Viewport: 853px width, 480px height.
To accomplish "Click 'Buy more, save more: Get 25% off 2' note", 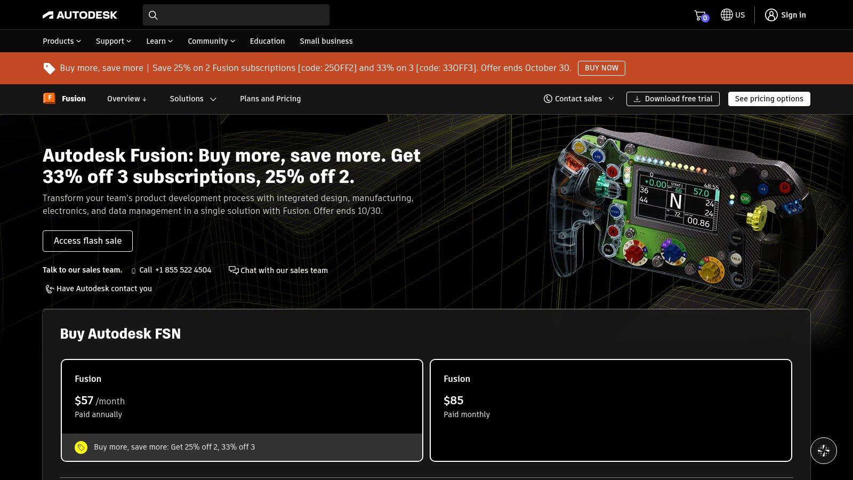I will coord(174,447).
